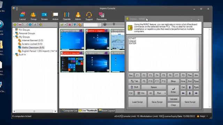This screenshot has width=223, height=125.
Task: Switch to the Room Layout tab
Action: 107,111
